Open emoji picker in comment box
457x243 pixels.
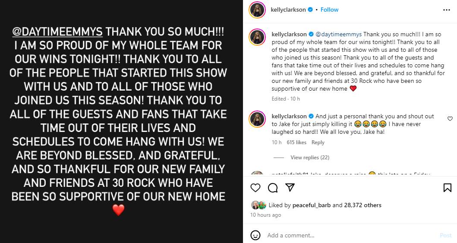tap(255, 235)
